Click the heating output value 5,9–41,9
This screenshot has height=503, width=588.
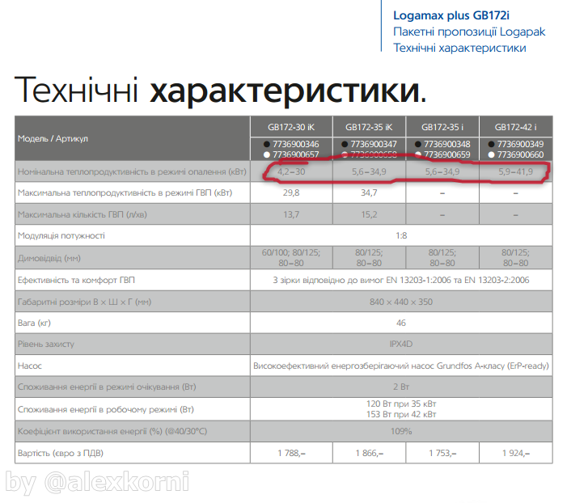coord(516,172)
